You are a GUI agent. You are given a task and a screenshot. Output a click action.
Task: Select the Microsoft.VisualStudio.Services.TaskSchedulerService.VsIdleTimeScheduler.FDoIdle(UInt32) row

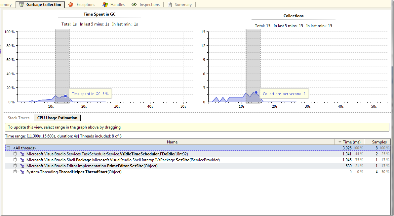(198, 154)
